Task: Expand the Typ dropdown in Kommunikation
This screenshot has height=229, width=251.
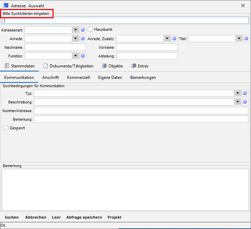Action: 238,93
